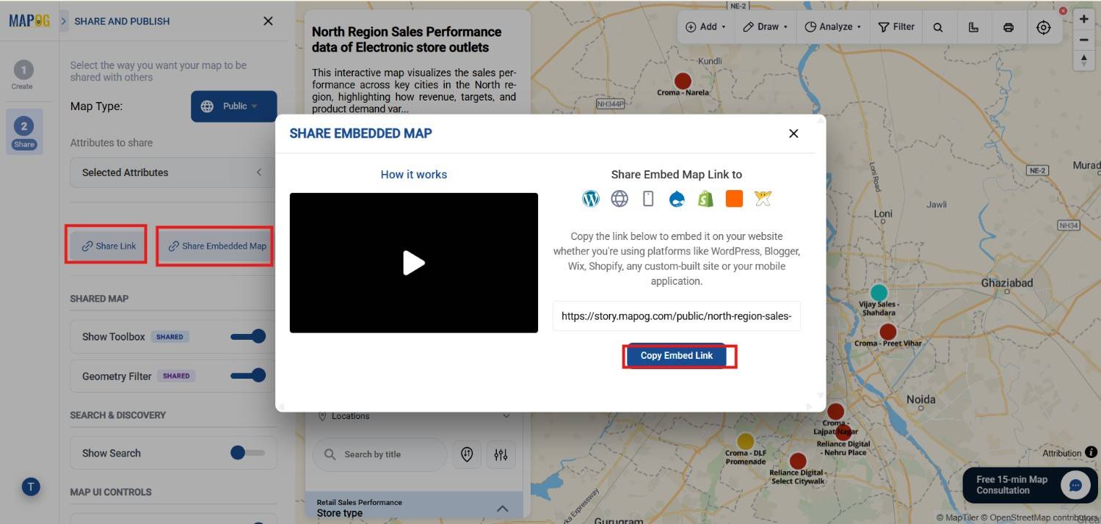The image size is (1101, 524).
Task: Expand panel with arrow beside MAPOG logo
Action: [x=63, y=21]
